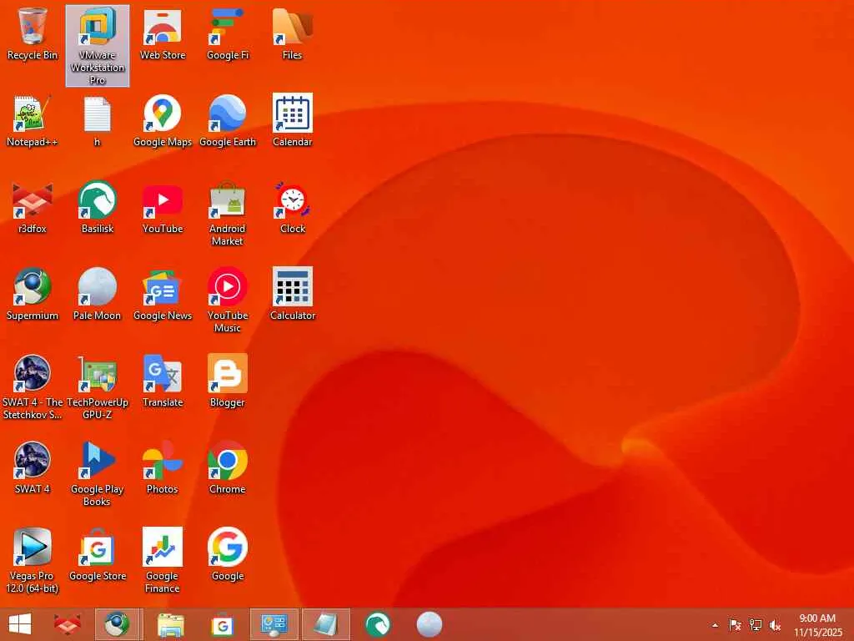This screenshot has width=854, height=641.
Task: Select the VMware Workstation Pro shortcut
Action: [x=98, y=46]
